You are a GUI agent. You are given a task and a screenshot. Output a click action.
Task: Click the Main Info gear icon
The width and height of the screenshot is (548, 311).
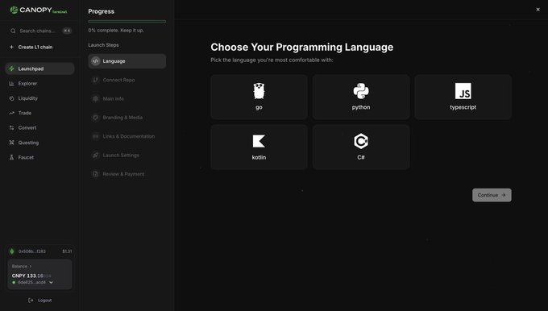95,99
